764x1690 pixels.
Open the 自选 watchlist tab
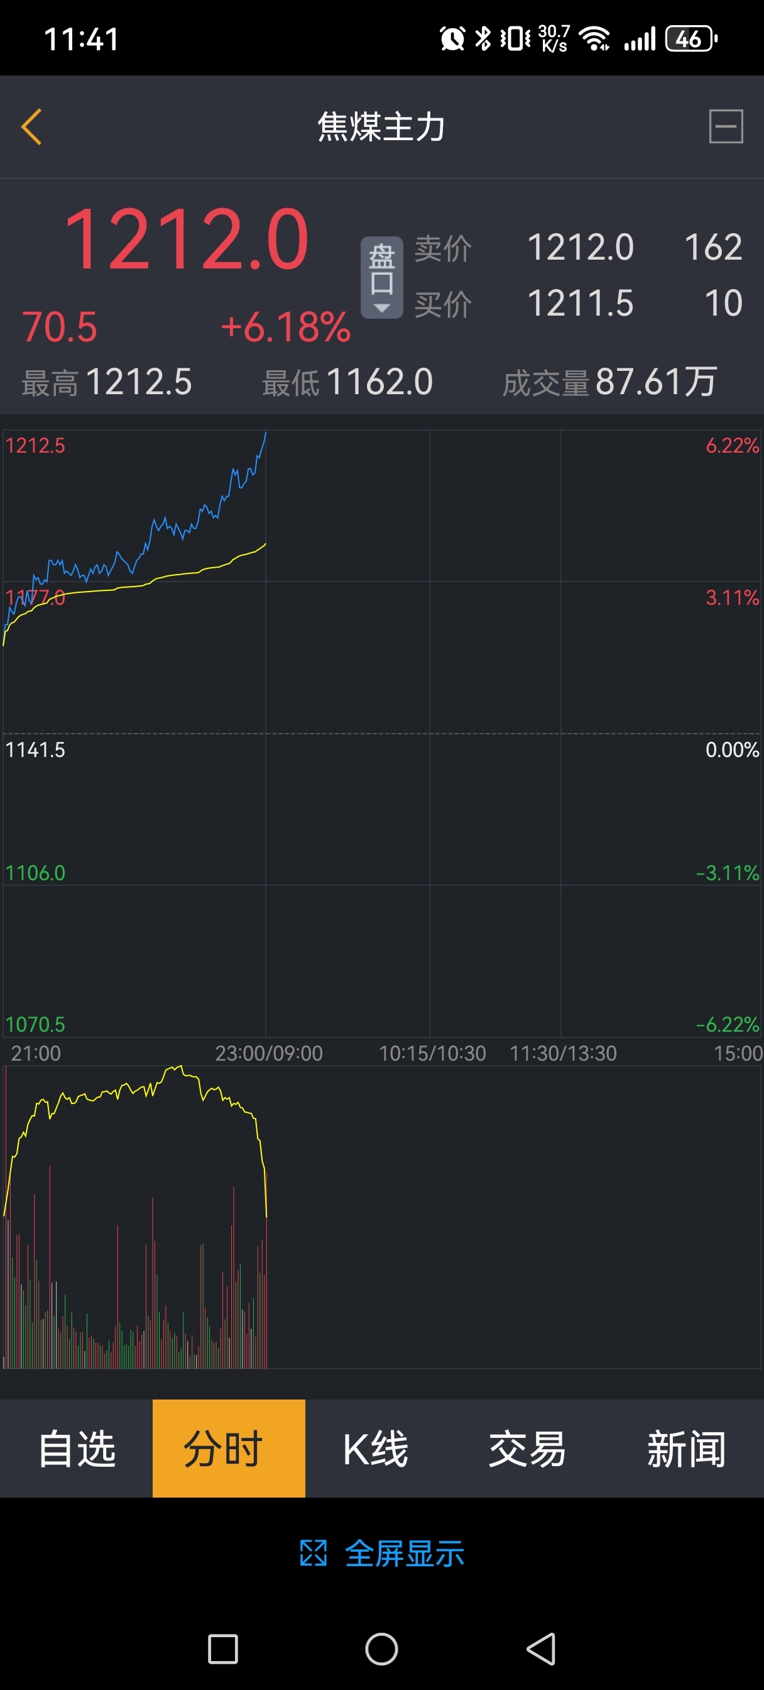(x=77, y=1449)
